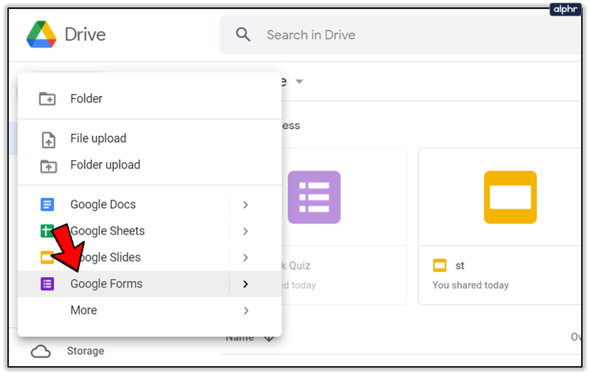Click the Google Drive logo

41,34
